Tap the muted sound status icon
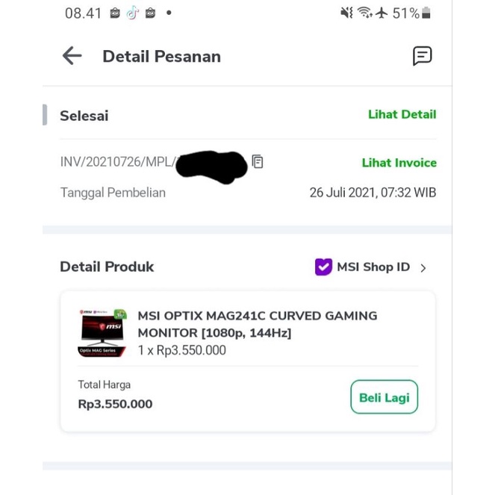Screen dimensions: 495x495 tap(346, 13)
